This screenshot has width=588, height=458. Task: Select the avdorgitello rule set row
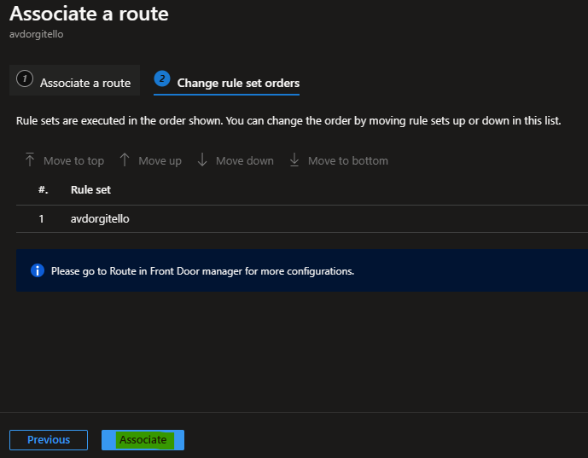coord(302,219)
